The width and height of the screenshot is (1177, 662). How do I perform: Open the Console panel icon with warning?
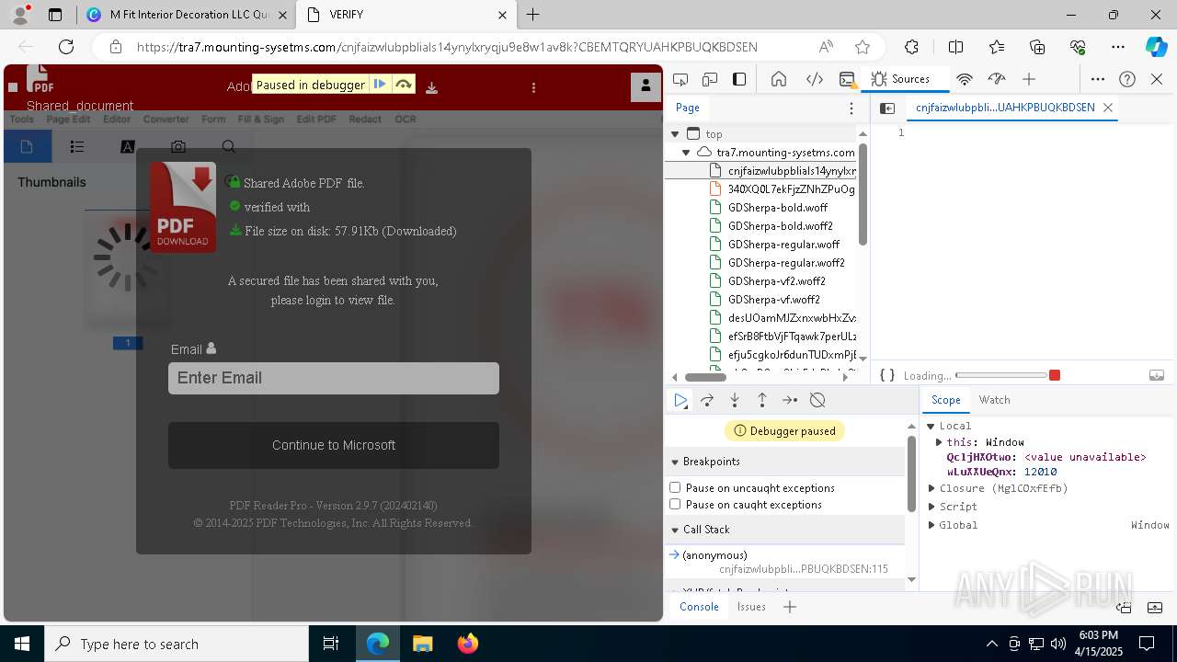point(848,79)
